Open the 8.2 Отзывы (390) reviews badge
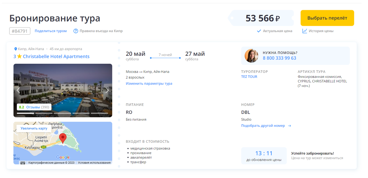 pos(33,107)
